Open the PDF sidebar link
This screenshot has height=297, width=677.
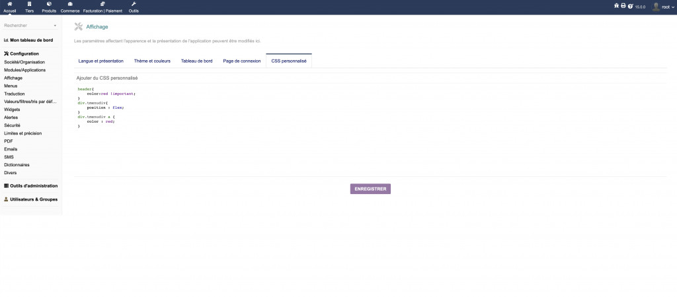pos(8,141)
